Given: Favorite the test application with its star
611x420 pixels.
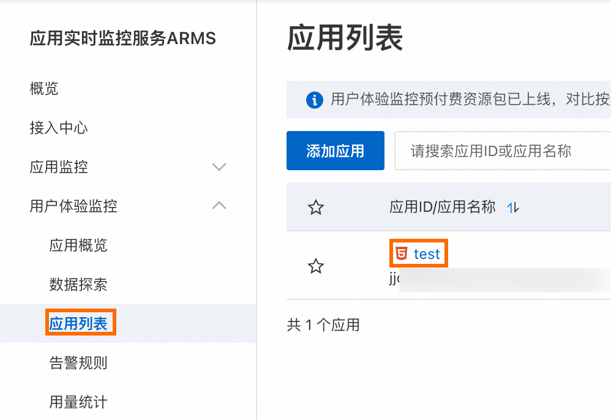Looking at the screenshot, I should tap(315, 266).
